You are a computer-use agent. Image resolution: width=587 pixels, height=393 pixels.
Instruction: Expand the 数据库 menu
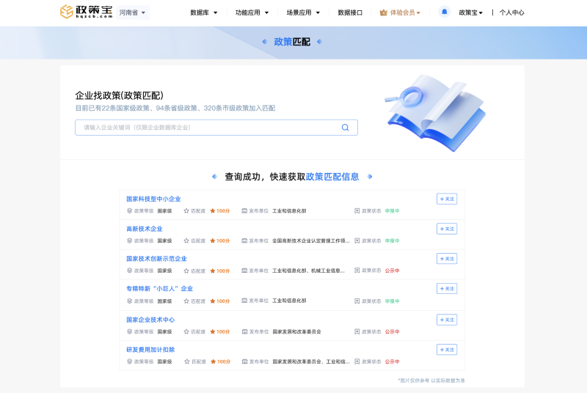[x=203, y=12]
